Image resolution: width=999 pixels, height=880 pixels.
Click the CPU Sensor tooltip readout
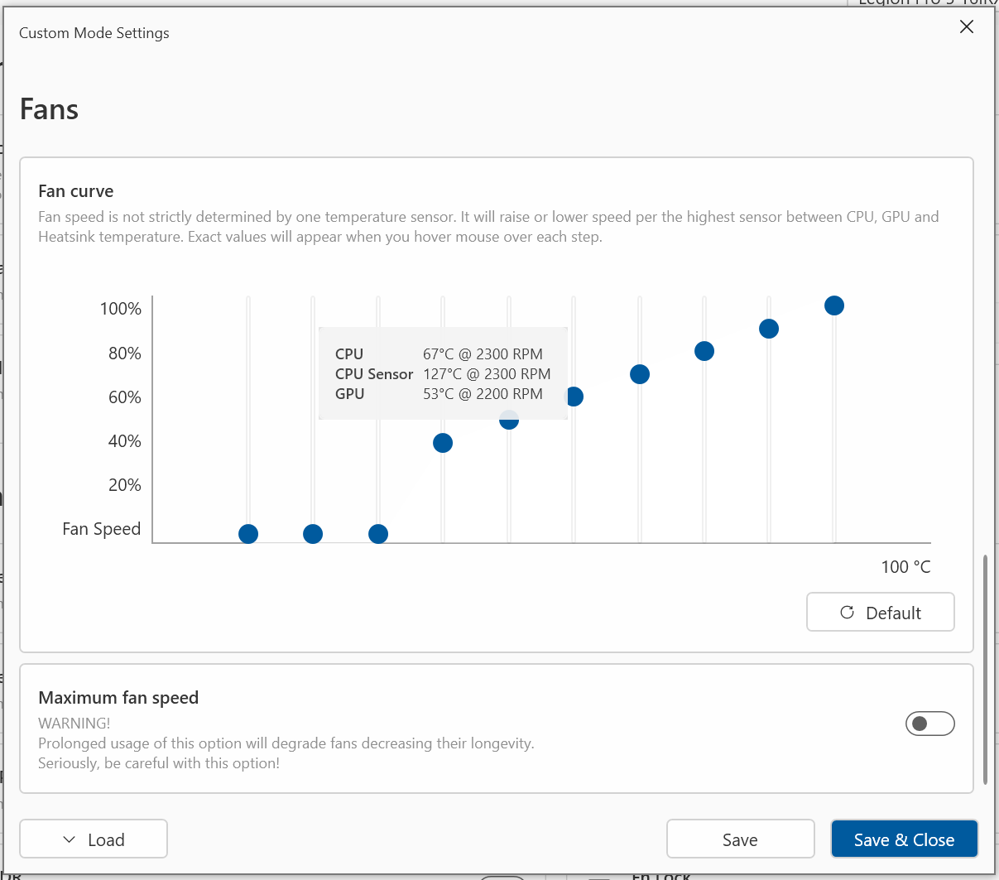pos(443,374)
